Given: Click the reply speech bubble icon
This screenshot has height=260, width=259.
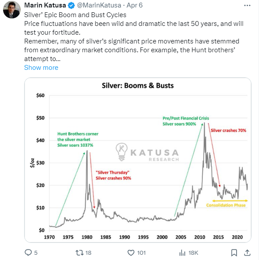Looking at the screenshot, I should point(28,253).
